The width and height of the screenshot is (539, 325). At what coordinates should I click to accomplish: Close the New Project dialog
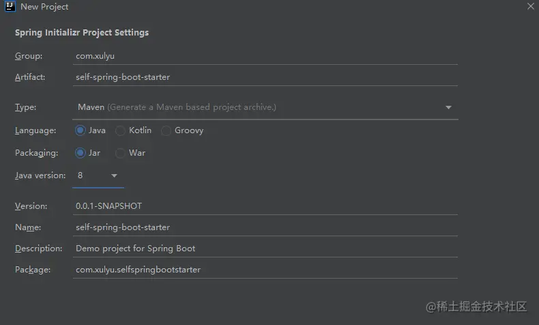click(530, 7)
